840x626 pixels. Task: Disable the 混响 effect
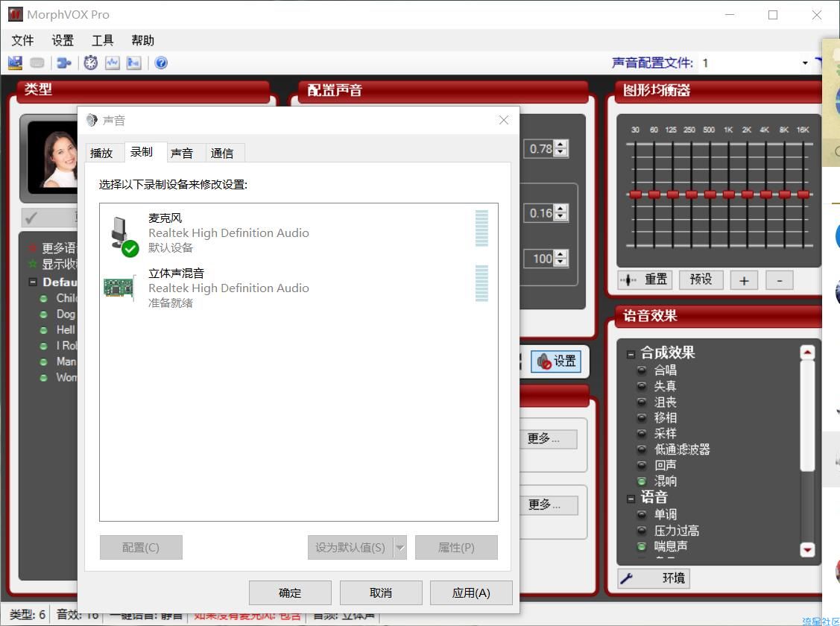point(641,481)
